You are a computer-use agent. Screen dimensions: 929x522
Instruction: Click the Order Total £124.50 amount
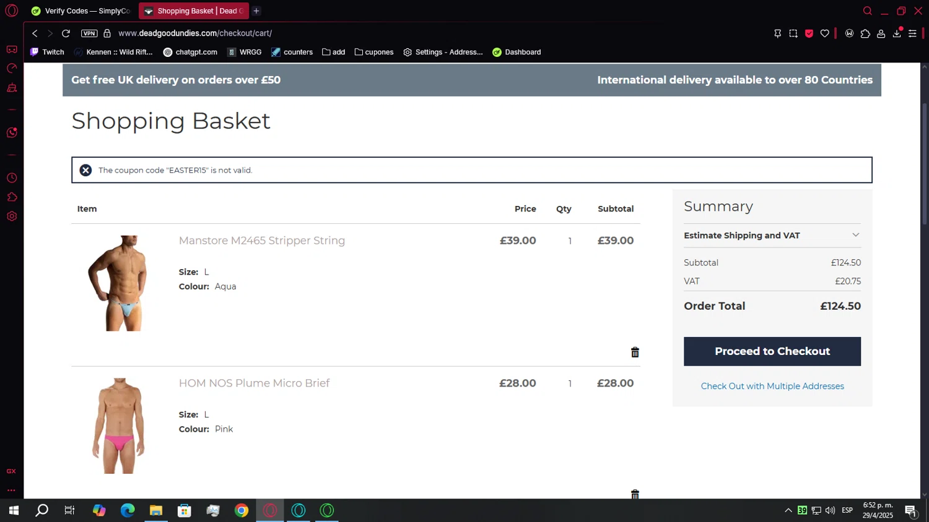840,306
